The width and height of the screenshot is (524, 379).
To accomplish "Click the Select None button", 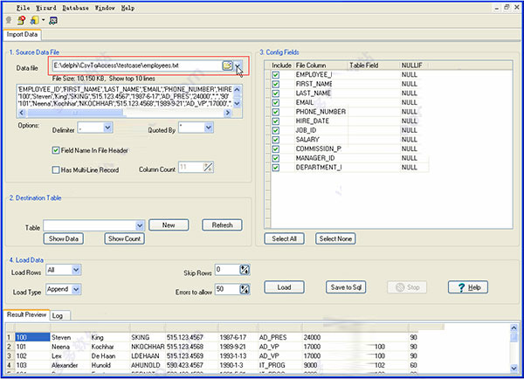I will click(x=337, y=238).
